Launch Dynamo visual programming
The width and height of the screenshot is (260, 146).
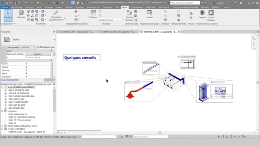coord(202,14)
